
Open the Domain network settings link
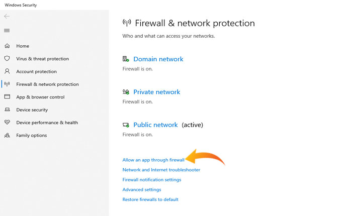(x=158, y=59)
